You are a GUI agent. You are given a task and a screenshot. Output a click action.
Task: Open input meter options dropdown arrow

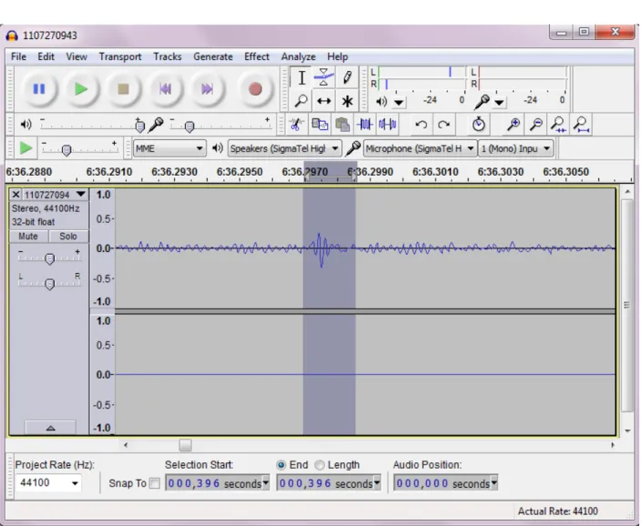(499, 101)
